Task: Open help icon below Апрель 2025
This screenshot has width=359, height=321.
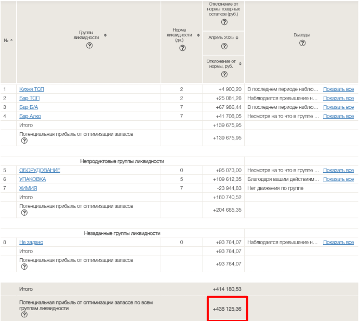Action: coord(224,46)
